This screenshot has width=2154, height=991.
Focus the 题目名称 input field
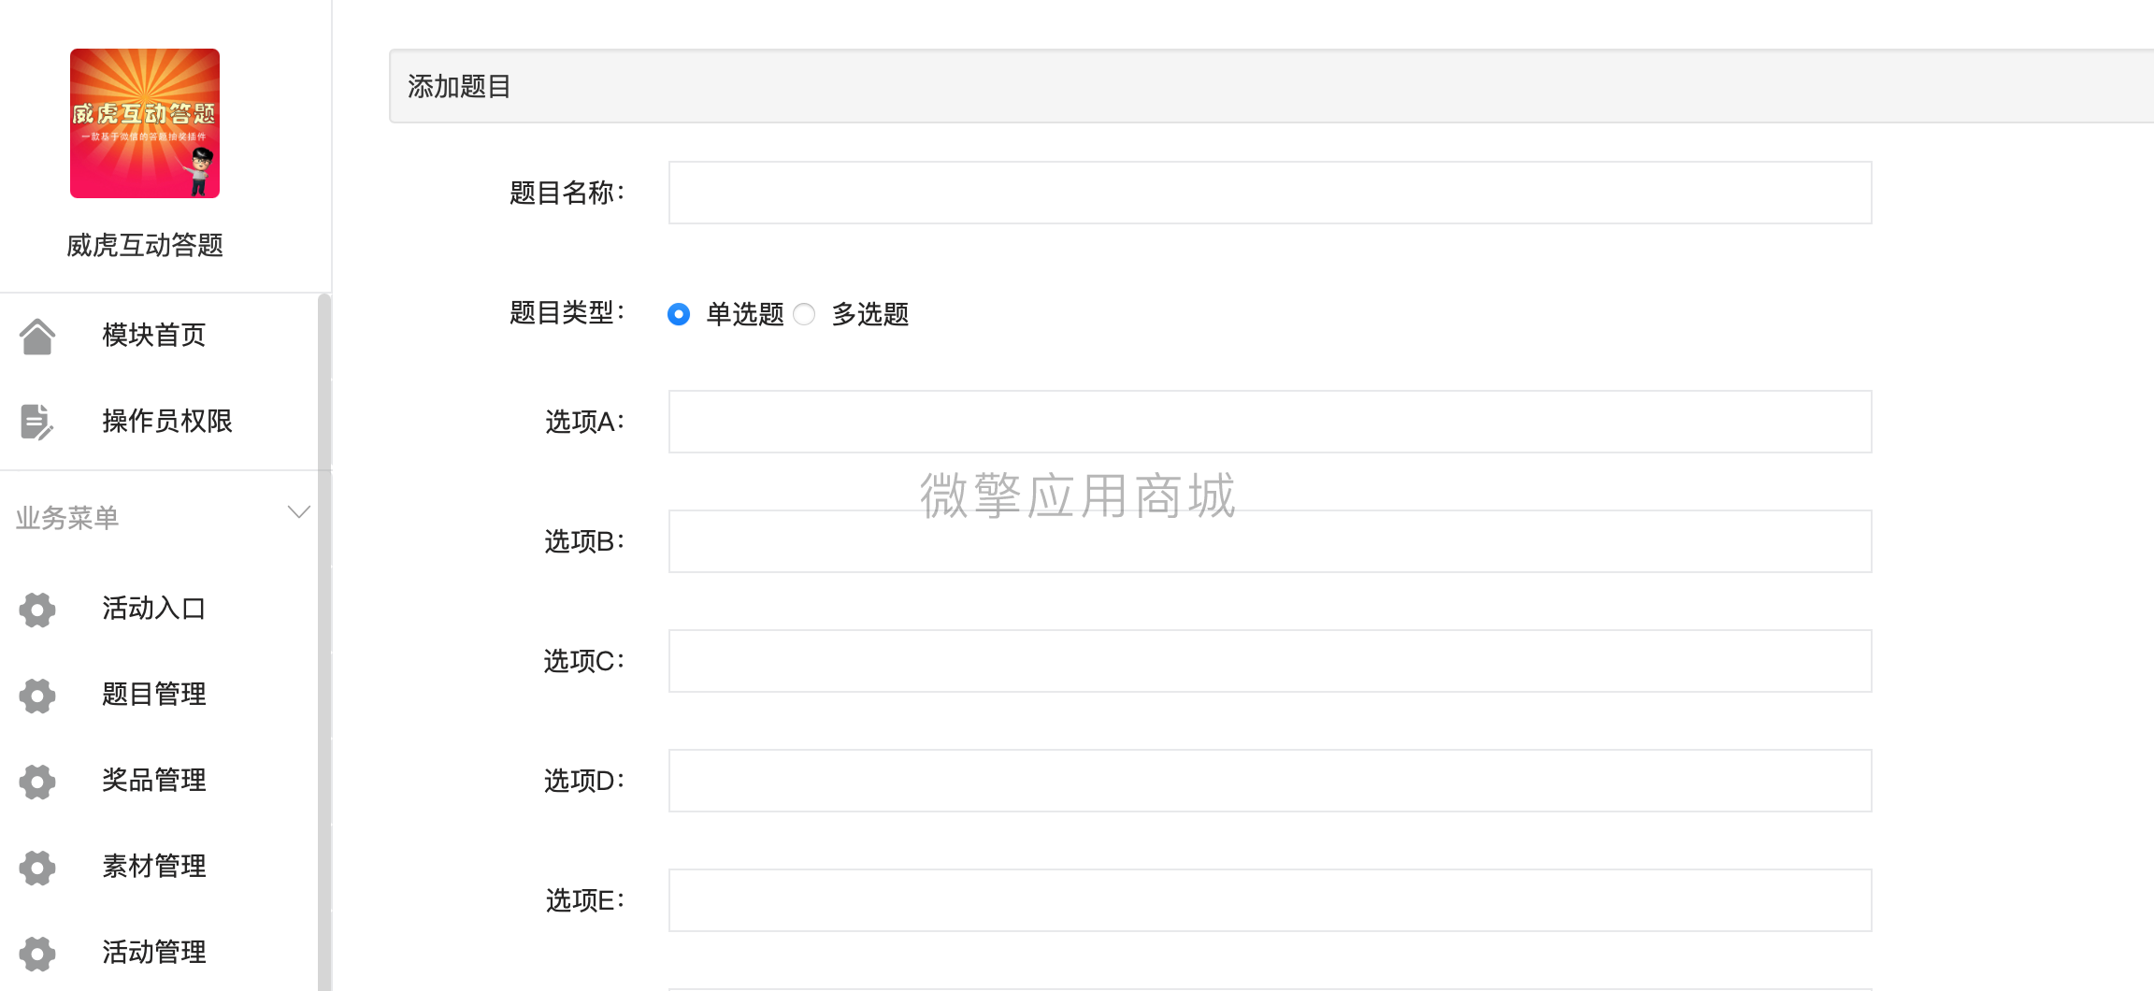(1270, 193)
